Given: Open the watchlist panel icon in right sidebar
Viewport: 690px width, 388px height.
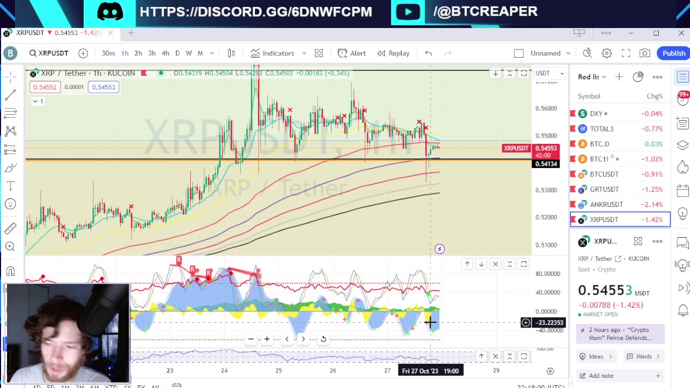Looking at the screenshot, I should click(x=682, y=77).
